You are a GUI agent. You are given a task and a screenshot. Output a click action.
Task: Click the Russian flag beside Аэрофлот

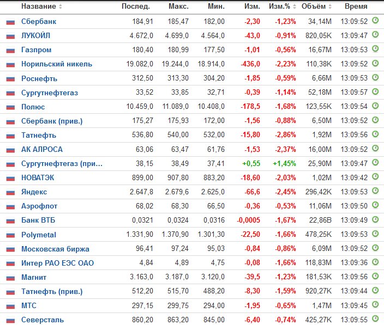pos(10,206)
